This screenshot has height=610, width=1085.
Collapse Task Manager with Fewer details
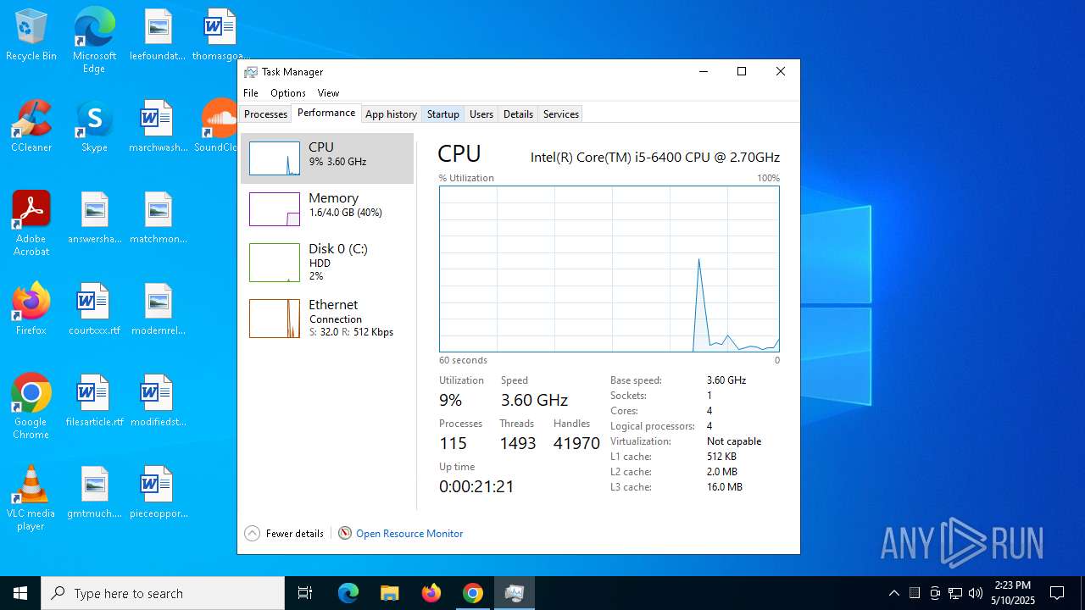[x=285, y=533]
